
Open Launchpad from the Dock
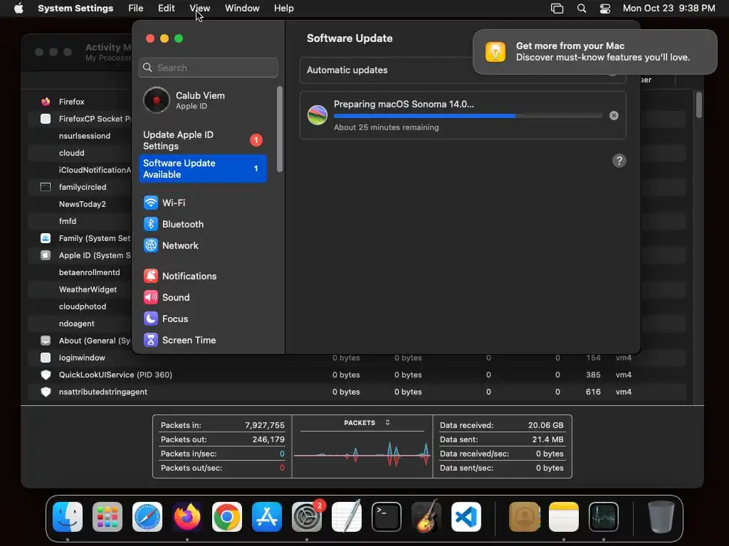[x=107, y=517]
